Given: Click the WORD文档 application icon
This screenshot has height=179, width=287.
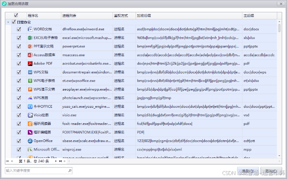Looking at the screenshot, I should click(x=30, y=29).
